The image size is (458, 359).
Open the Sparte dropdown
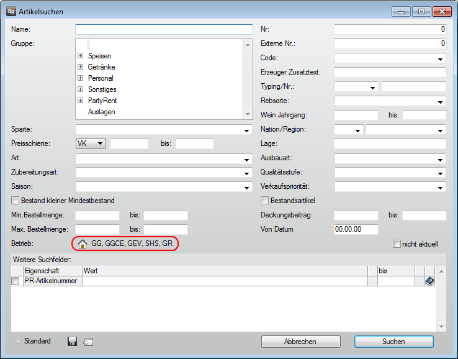tap(247, 130)
